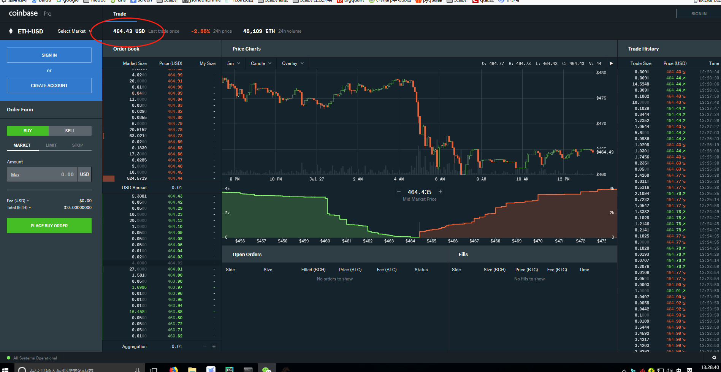Screen dimensions: 721x372
Task: Focus the Amount input field
Action: pyautogui.click(x=42, y=174)
